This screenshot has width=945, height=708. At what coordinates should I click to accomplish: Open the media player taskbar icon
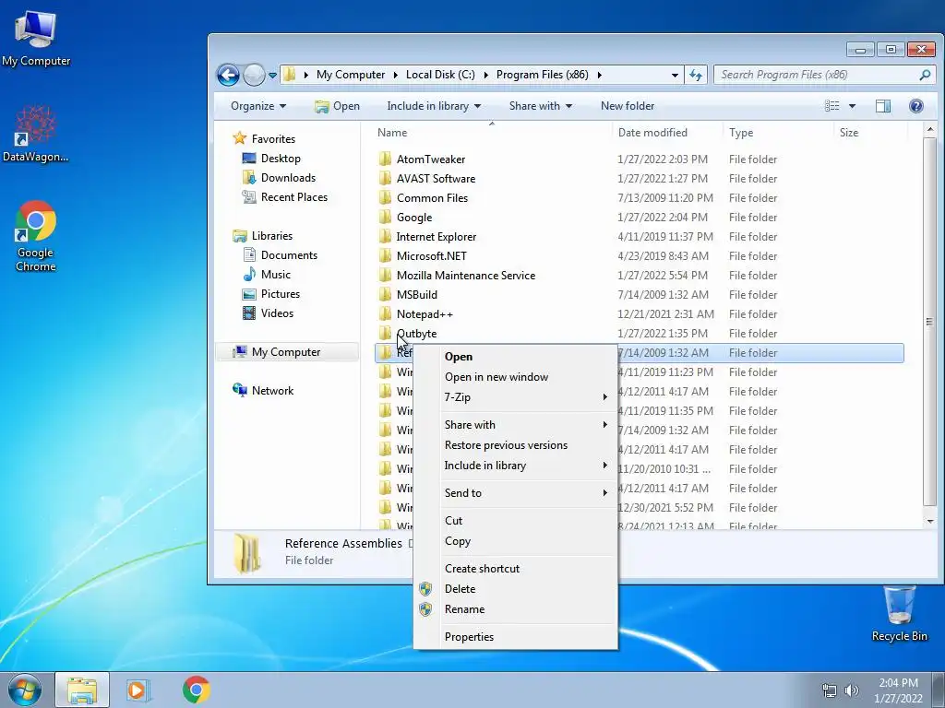click(x=138, y=690)
